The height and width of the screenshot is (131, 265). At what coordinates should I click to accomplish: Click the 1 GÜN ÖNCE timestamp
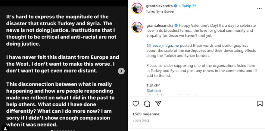(x=142, y=120)
